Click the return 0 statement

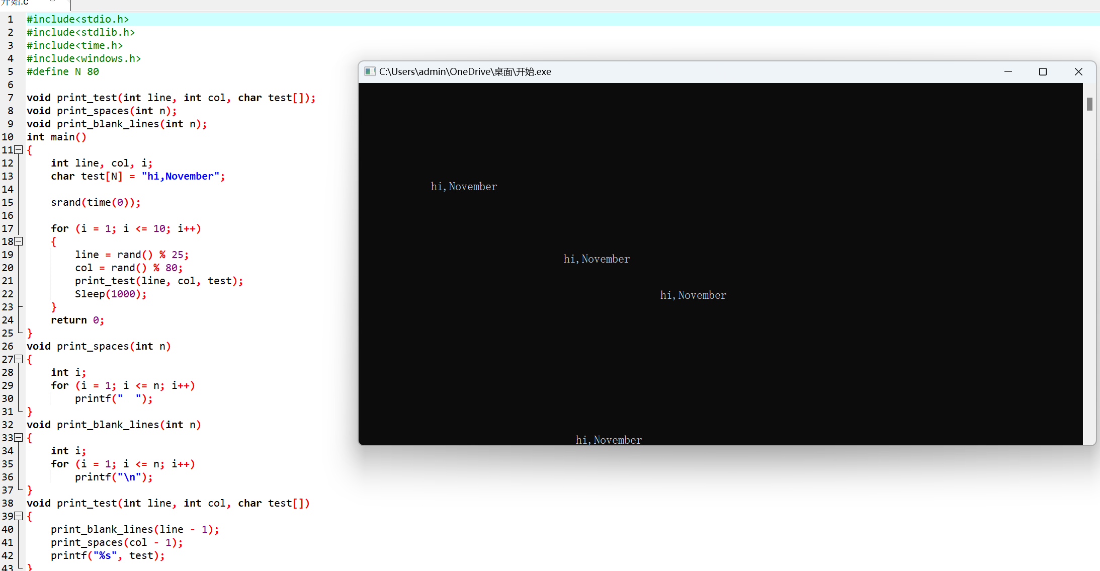point(77,320)
